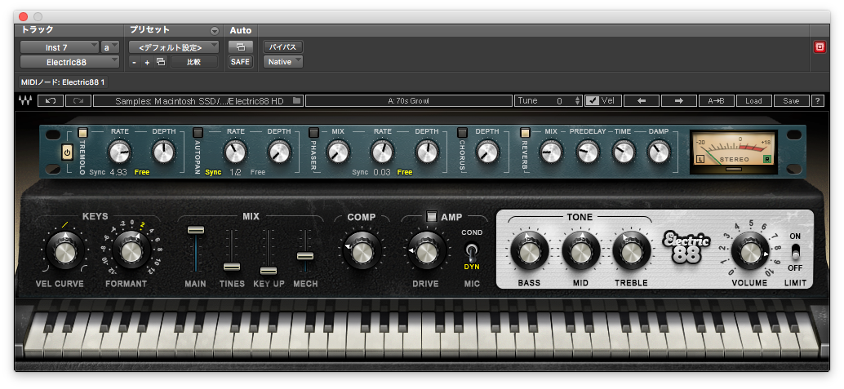This screenshot has width=844, height=389.
Task: Click the BASS tone knob
Action: pos(530,250)
